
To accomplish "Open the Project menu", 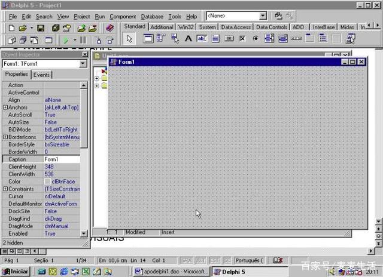I will click(x=81, y=17).
